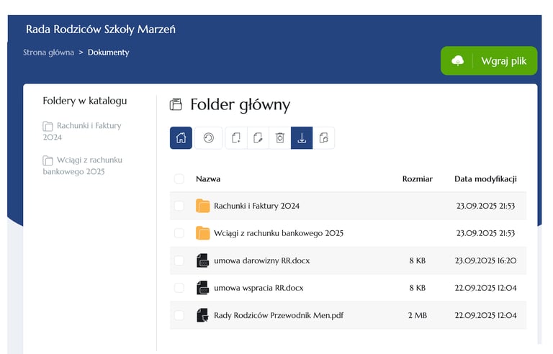The width and height of the screenshot is (553, 354).
Task: Go to the home folder icon
Action: [x=181, y=137]
